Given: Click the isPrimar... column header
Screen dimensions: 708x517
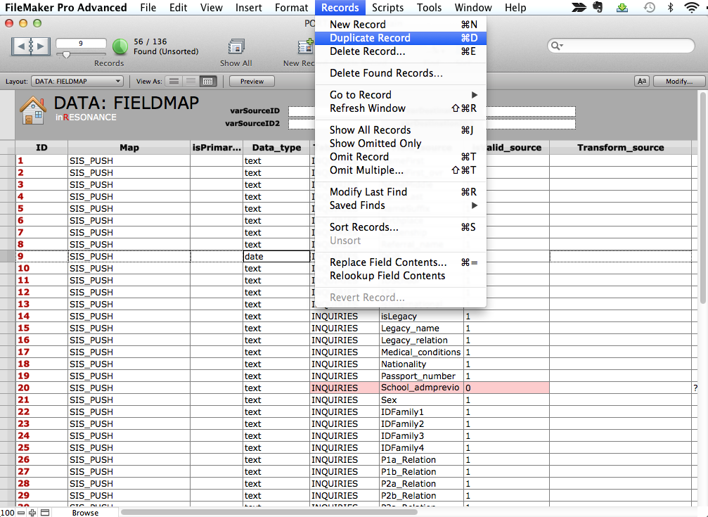Looking at the screenshot, I should point(217,147).
